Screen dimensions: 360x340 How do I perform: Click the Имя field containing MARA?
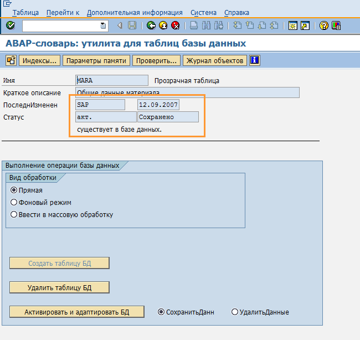[x=112, y=80]
